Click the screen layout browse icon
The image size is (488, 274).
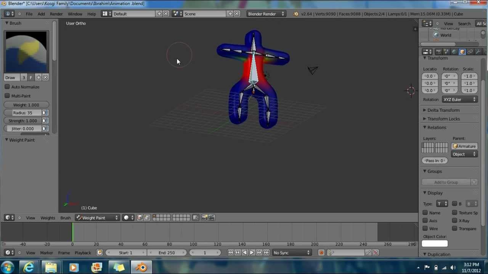click(106, 14)
